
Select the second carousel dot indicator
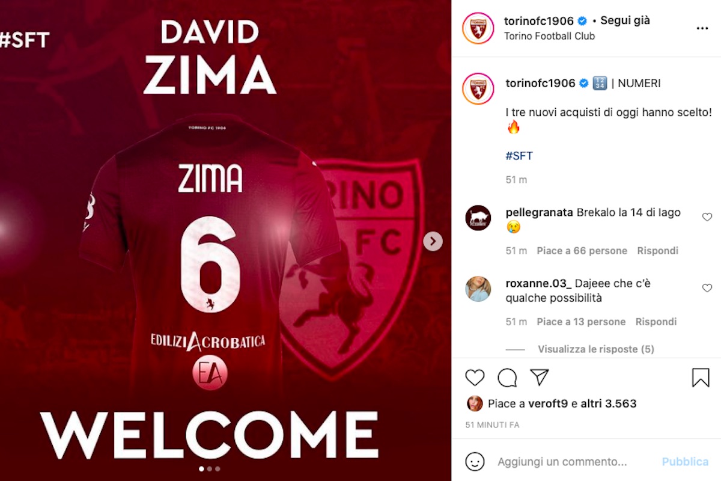pos(209,468)
